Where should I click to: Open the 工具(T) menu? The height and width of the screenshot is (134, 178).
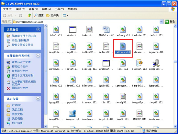59,9
